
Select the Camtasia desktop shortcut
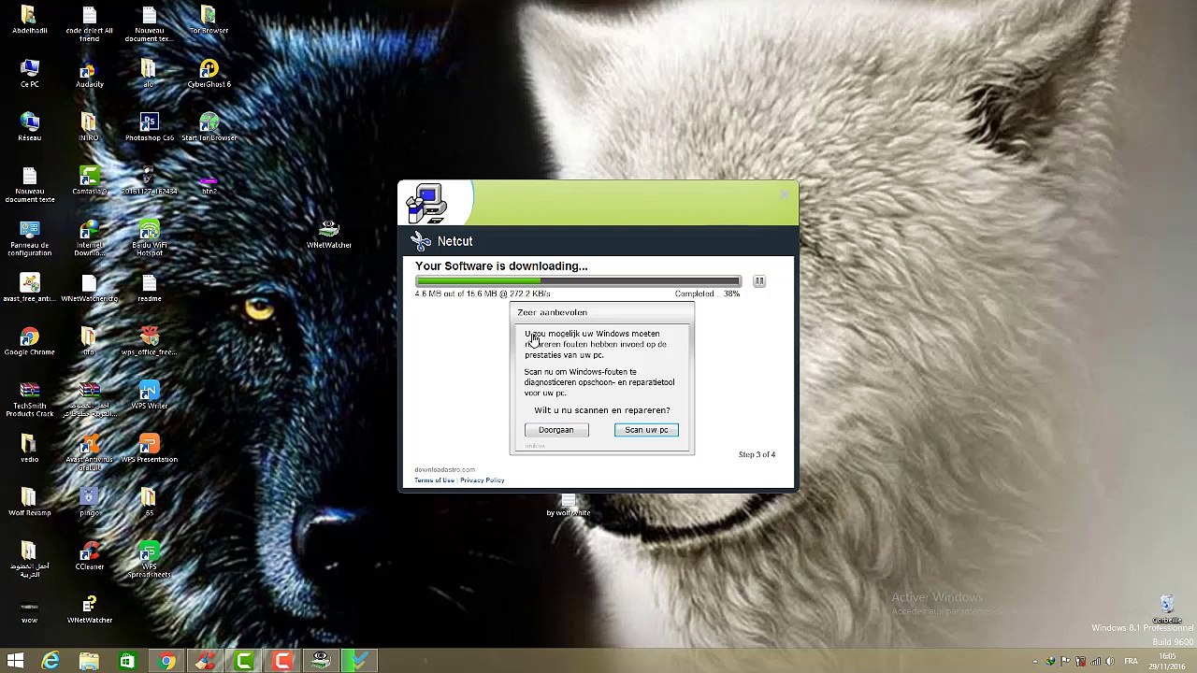89,181
